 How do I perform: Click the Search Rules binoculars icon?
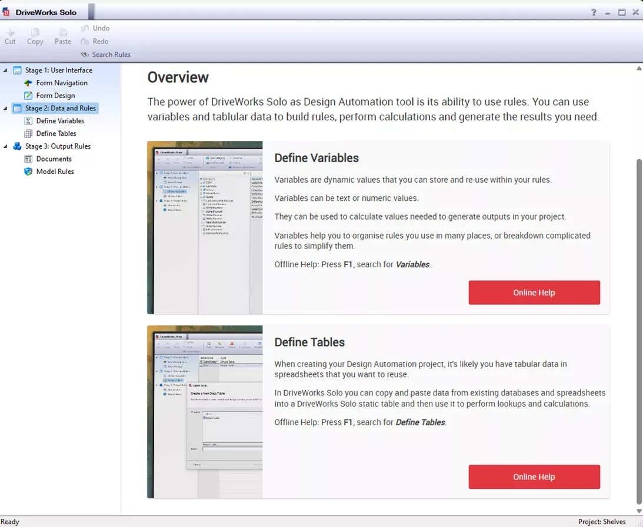click(85, 55)
